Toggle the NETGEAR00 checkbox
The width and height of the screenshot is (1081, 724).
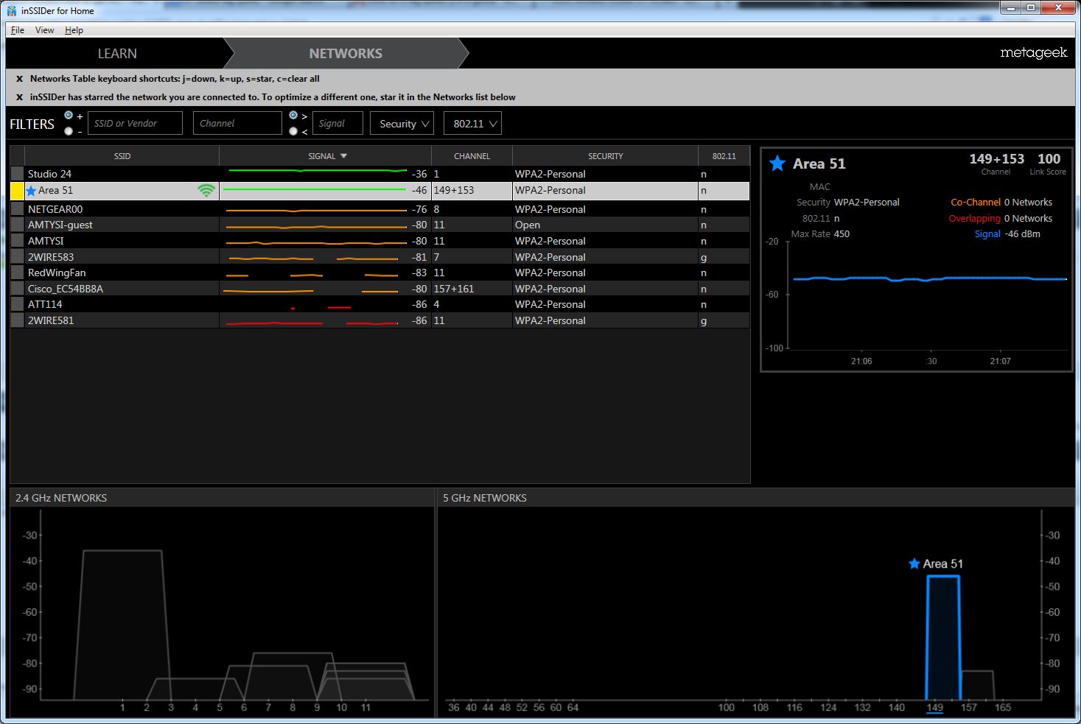17,209
